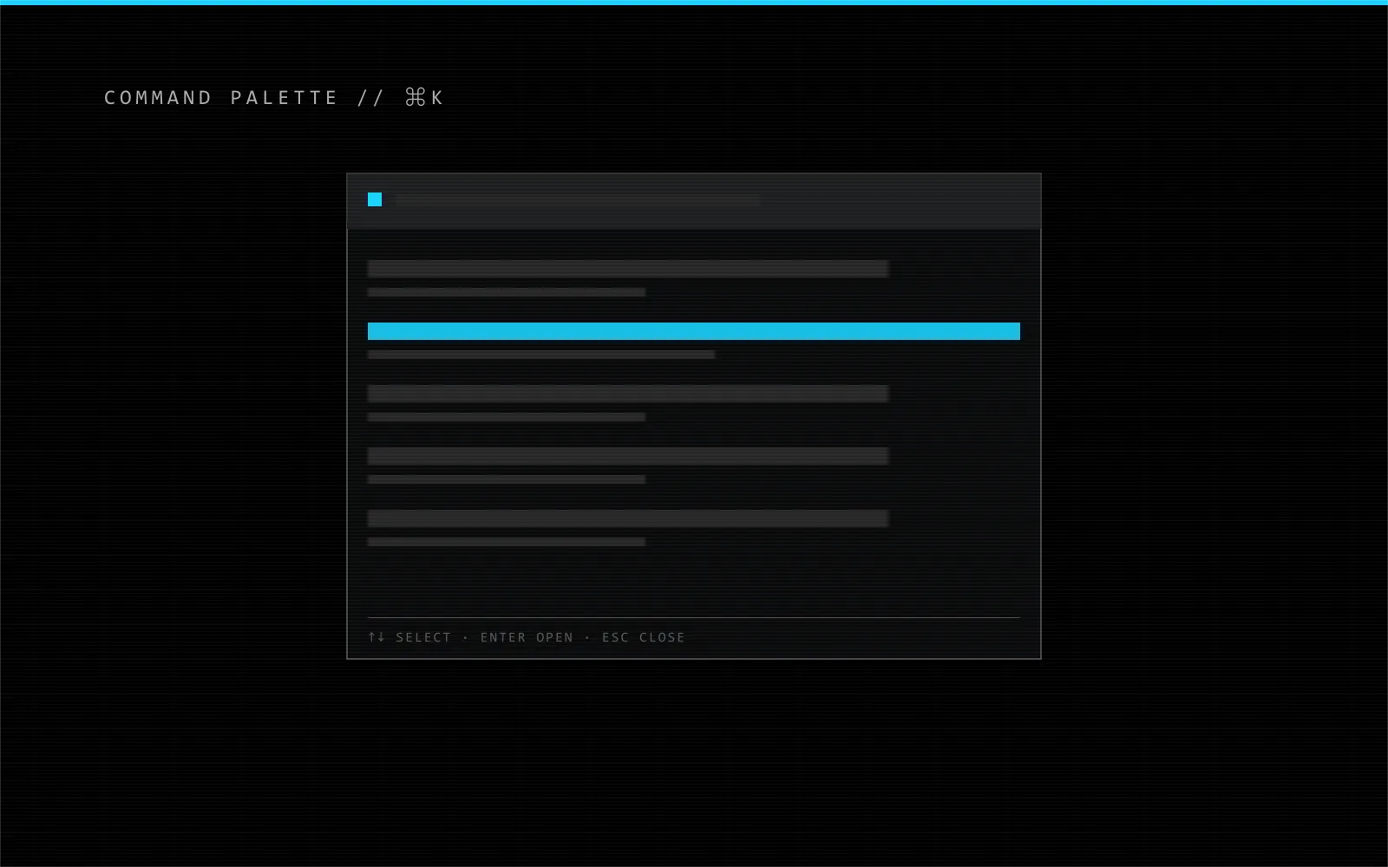Click the cyan square prompt icon
The height and width of the screenshot is (867, 1388).
[375, 199]
